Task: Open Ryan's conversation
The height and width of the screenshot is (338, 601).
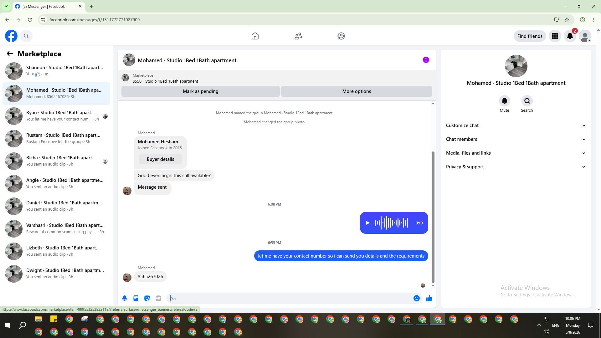Action: [x=56, y=116]
